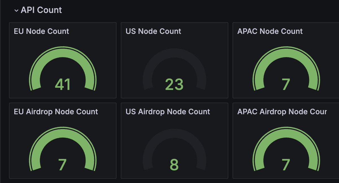Click the US Node Count value 23
This screenshot has width=339, height=183.
point(174,84)
